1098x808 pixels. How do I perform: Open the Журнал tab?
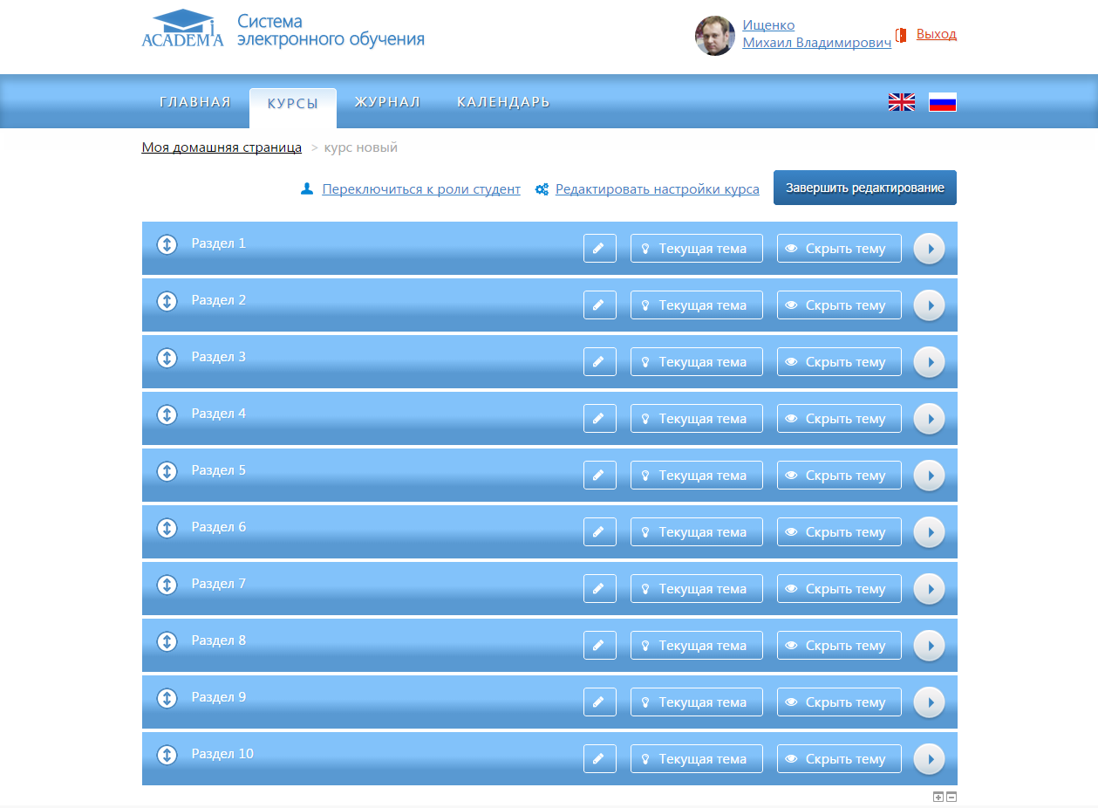(387, 102)
